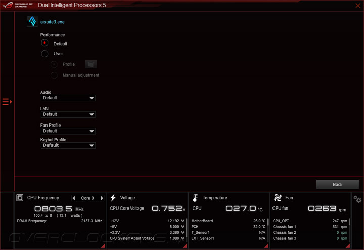The image size is (364, 250).
Task: Click the Fan list scrollbar
Action: [x=350, y=222]
